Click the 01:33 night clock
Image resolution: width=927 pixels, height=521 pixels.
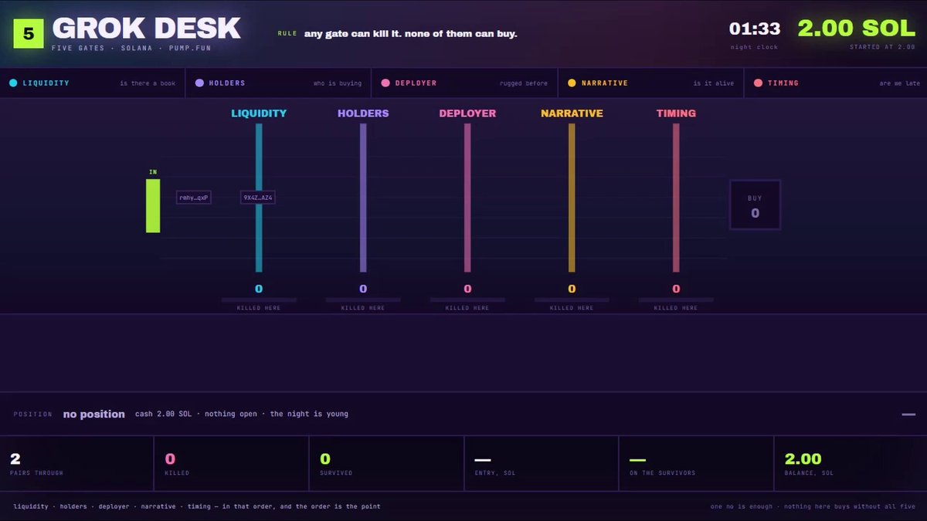[x=755, y=29]
